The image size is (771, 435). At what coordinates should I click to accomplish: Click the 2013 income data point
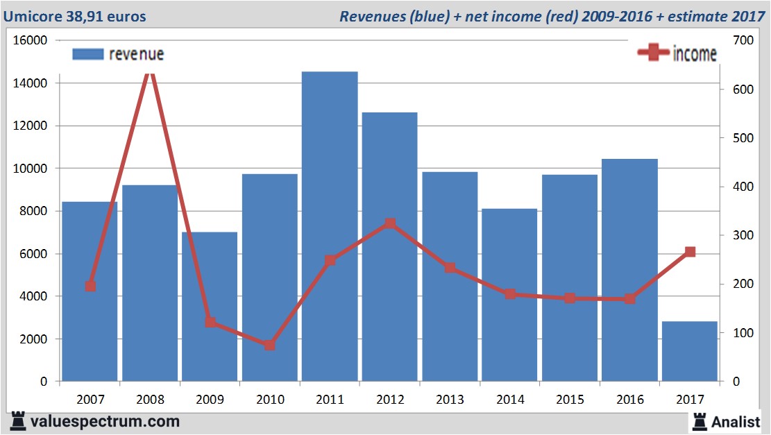[x=450, y=268]
